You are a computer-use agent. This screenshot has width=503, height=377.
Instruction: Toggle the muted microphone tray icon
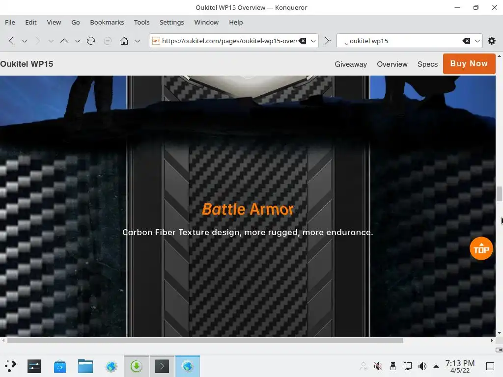point(378,366)
